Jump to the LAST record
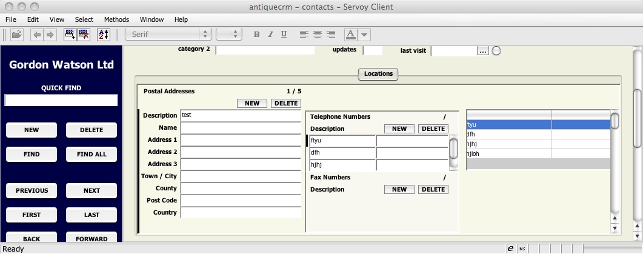The width and height of the screenshot is (643, 254). (x=92, y=215)
